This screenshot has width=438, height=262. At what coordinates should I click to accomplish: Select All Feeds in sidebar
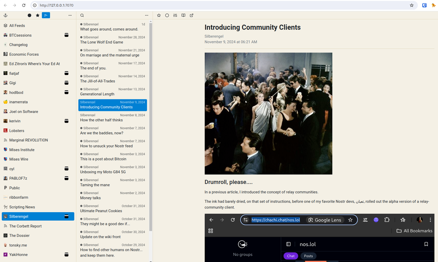click(x=17, y=25)
